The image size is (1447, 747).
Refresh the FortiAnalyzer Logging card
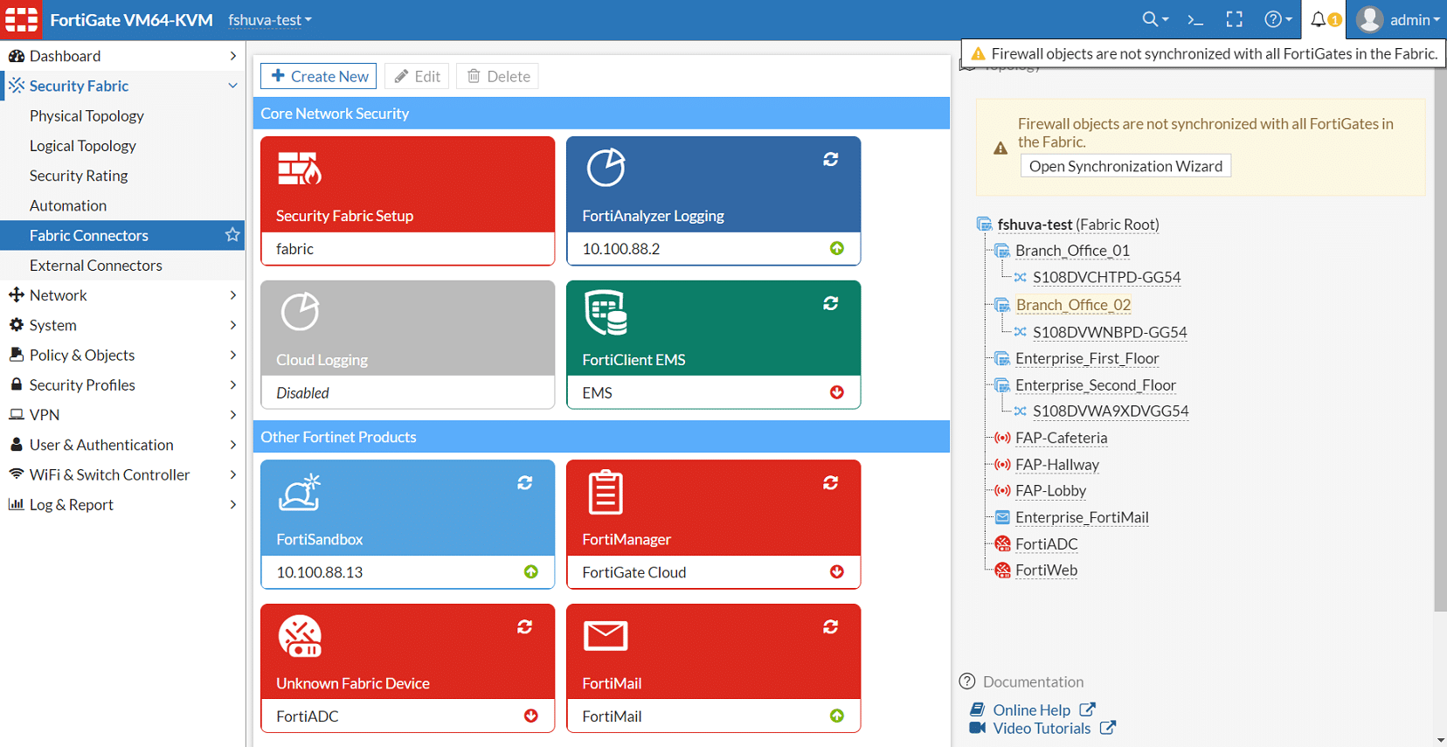831,159
